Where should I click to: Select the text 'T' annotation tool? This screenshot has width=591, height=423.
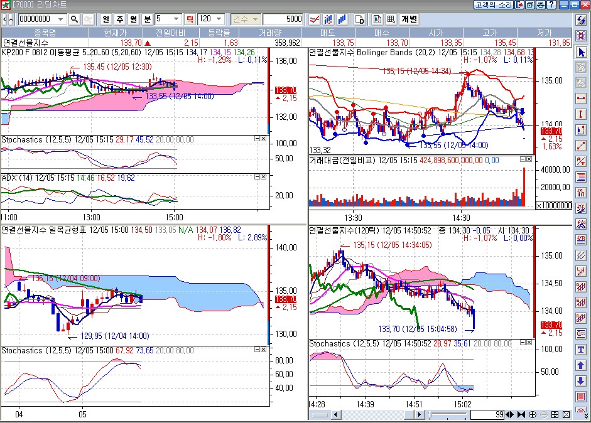(581, 350)
